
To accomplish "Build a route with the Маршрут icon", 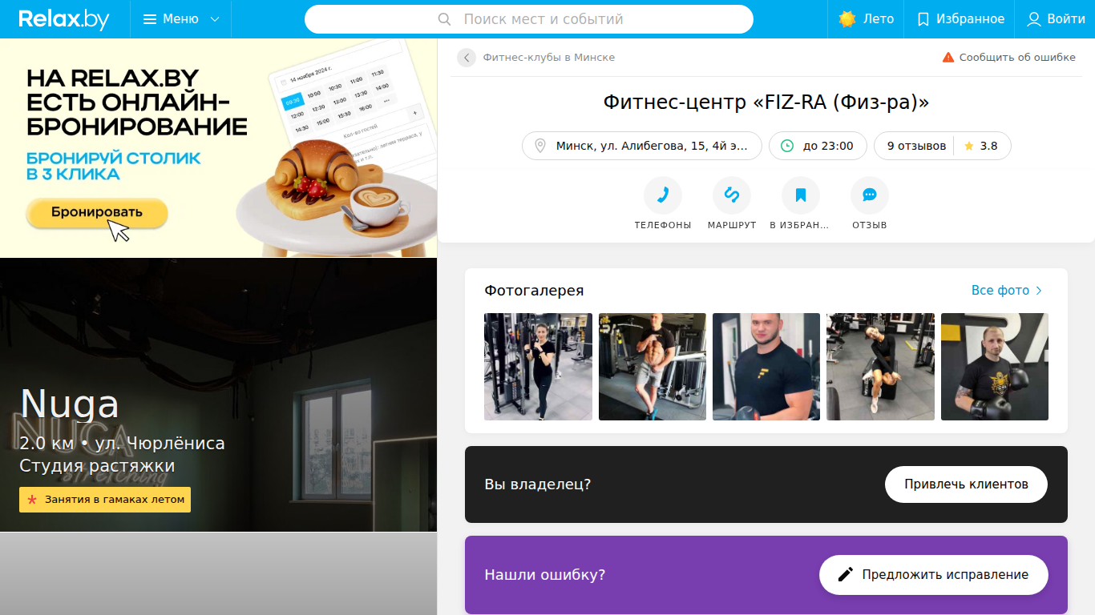I will 732,195.
